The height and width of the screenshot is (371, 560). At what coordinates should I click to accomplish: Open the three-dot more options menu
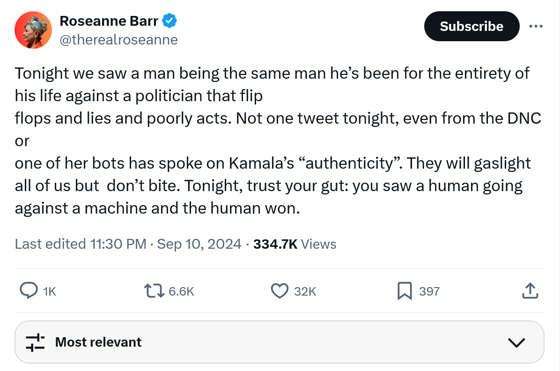(x=536, y=26)
